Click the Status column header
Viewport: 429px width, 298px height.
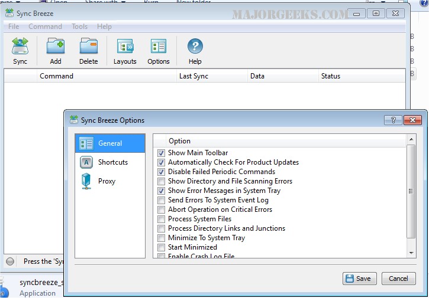point(330,76)
